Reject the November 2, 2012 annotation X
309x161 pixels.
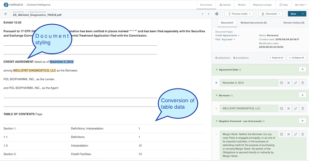tap(288, 83)
